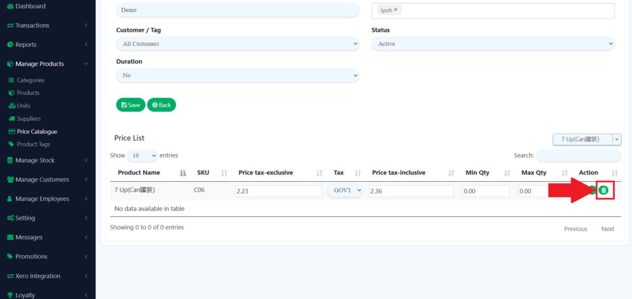Screen dimensions: 632x299
Task: Click the Messages envelope icon
Action: 10,237
